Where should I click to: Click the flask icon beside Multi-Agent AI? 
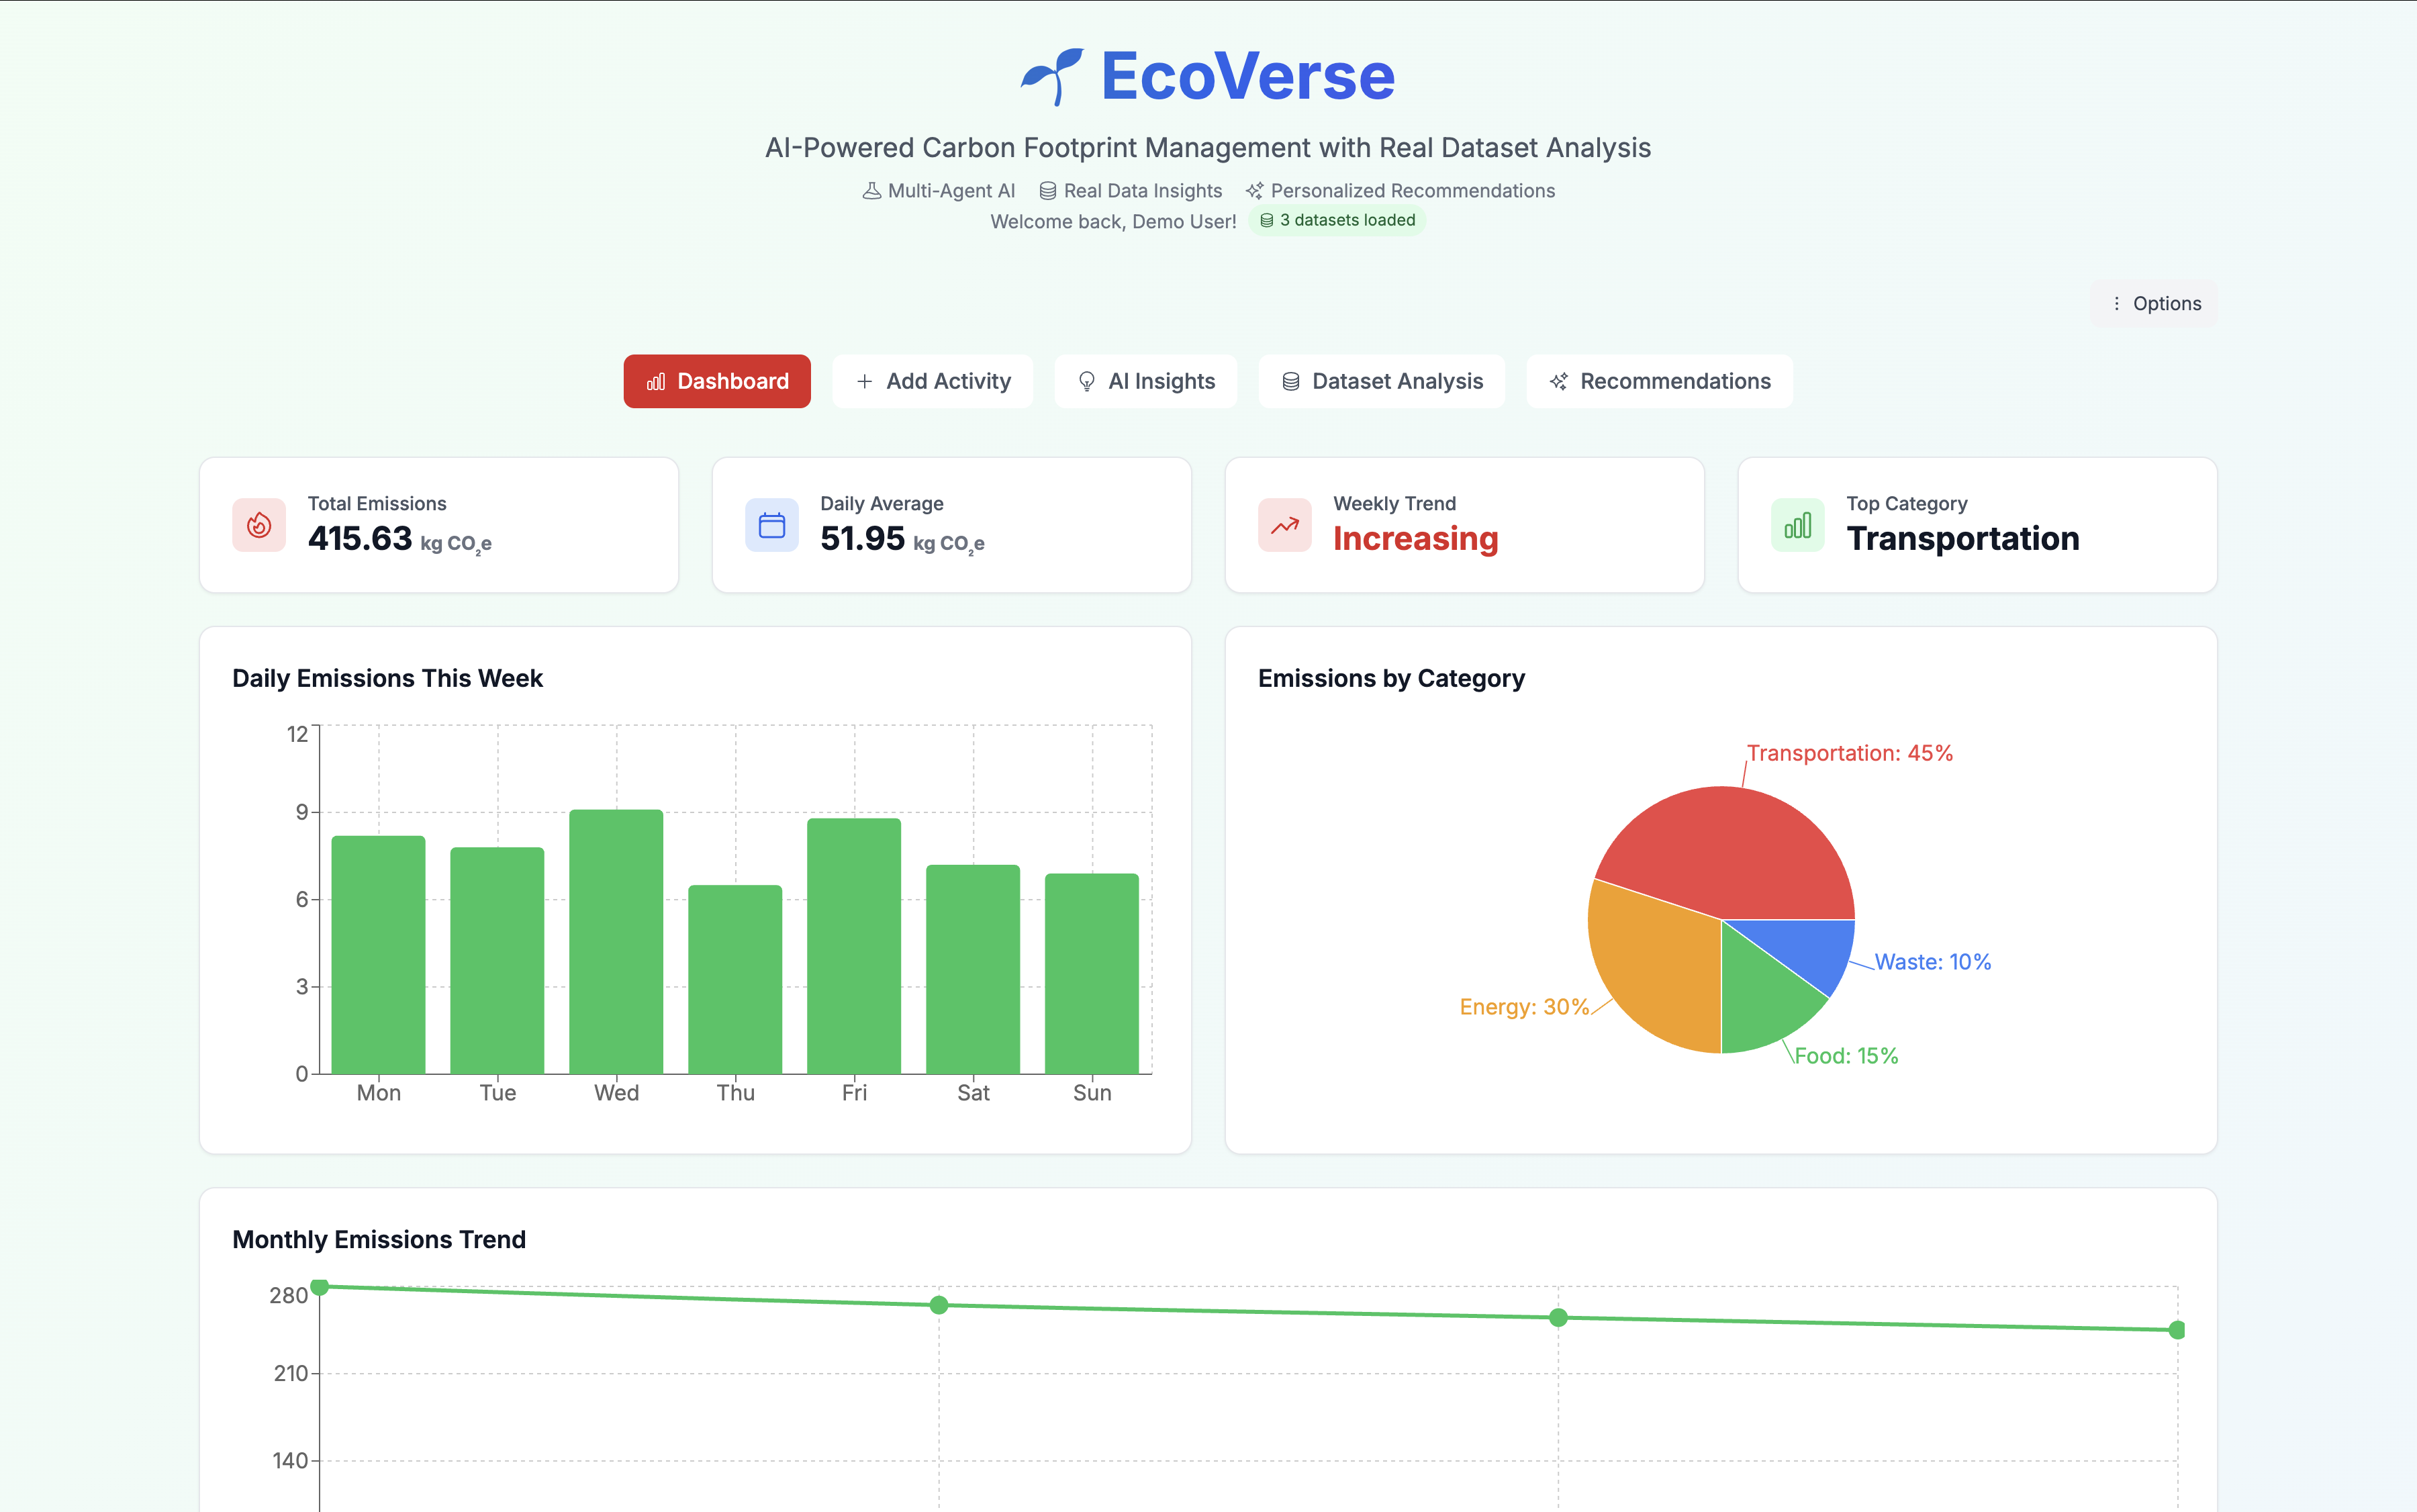871,191
